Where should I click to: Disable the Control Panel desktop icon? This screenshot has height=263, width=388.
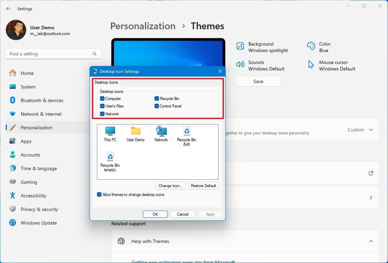[x=157, y=106]
